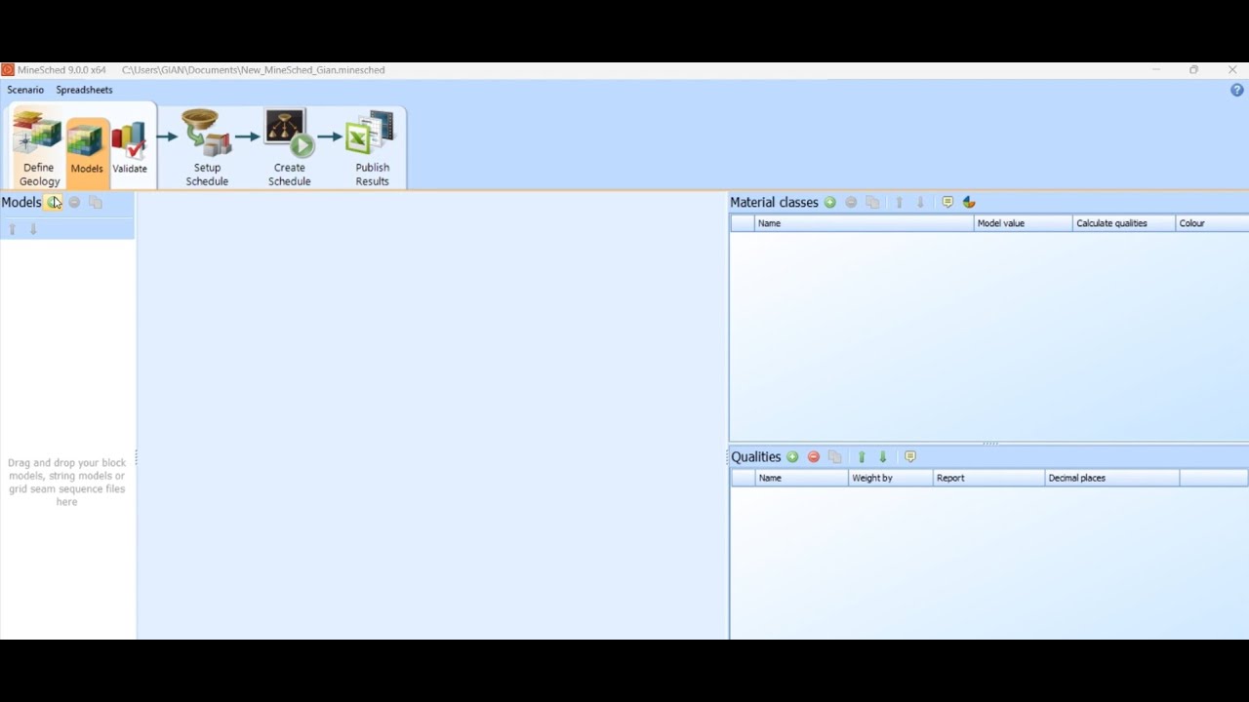Move model up in Models list
1249x702 pixels.
pos(13,230)
